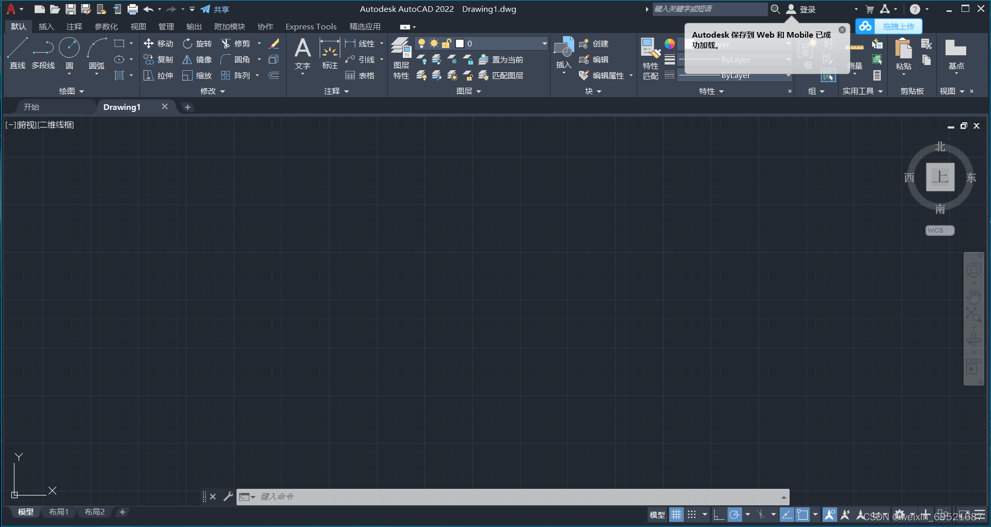Open the 参数化 (Parametric) ribbon tab
This screenshot has height=527, width=991.
coord(106,27)
